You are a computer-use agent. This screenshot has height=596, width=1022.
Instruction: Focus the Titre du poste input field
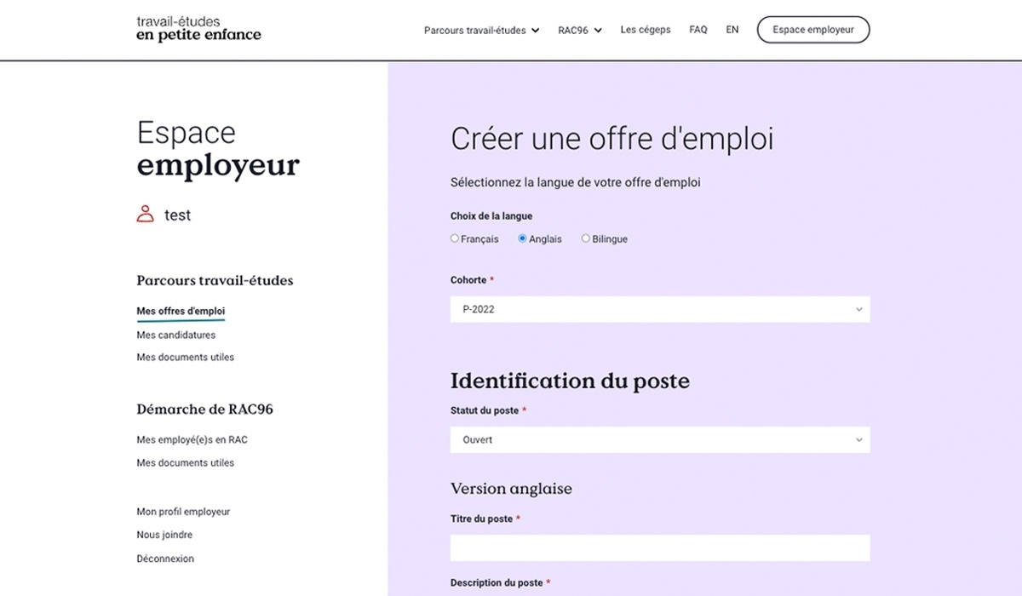pos(660,547)
